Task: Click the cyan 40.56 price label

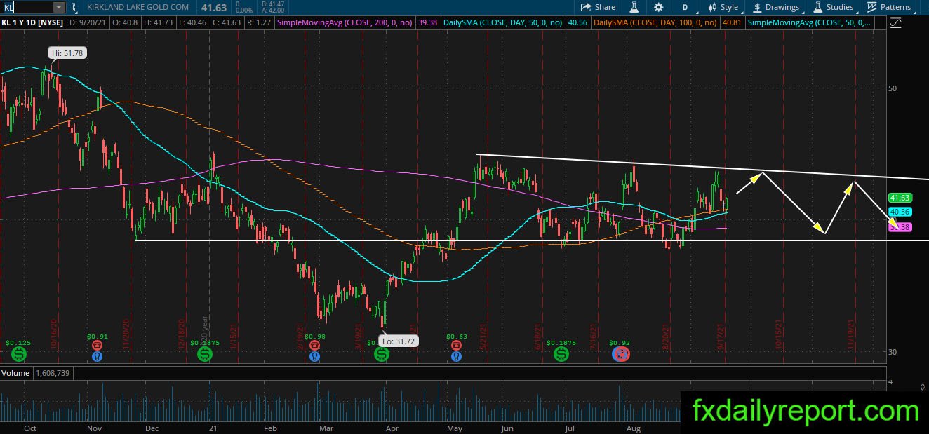Action: [899, 212]
